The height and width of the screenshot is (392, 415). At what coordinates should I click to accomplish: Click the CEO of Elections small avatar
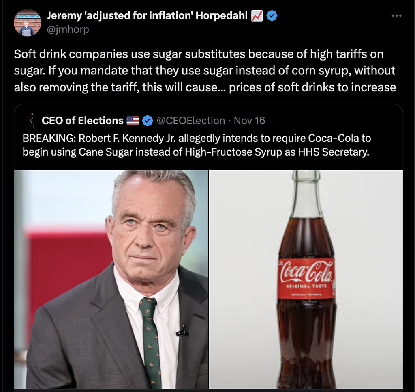point(30,121)
